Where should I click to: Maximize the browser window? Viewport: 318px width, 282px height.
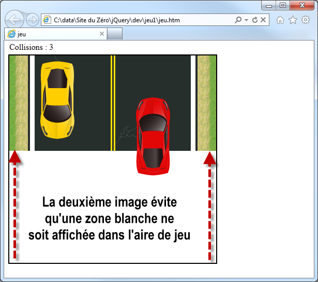(x=283, y=5)
